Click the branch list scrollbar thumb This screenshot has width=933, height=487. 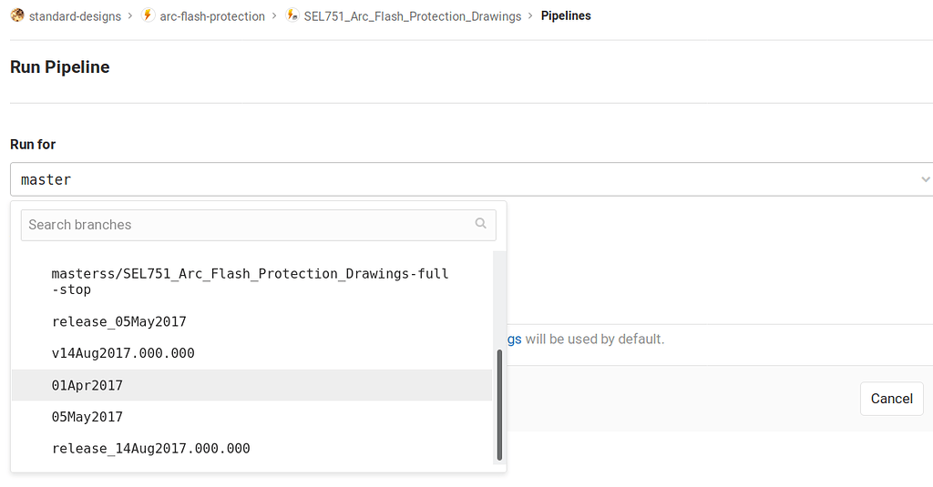click(499, 405)
